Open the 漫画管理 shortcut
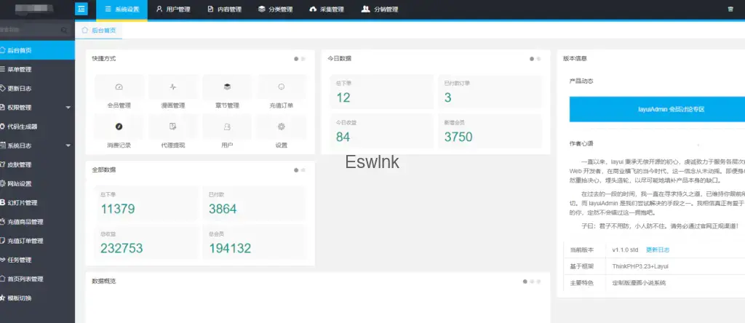Image resolution: width=745 pixels, height=323 pixels. 173,87
